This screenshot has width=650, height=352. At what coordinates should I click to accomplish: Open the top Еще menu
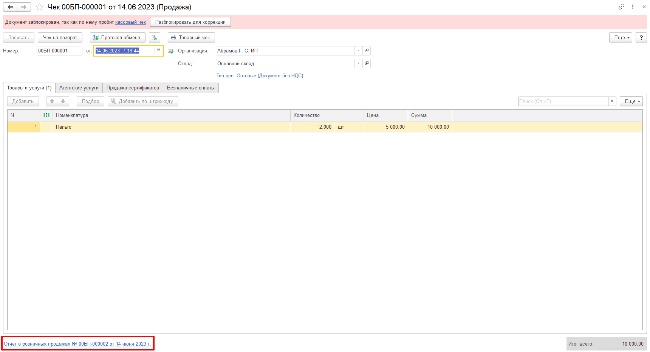coord(621,37)
